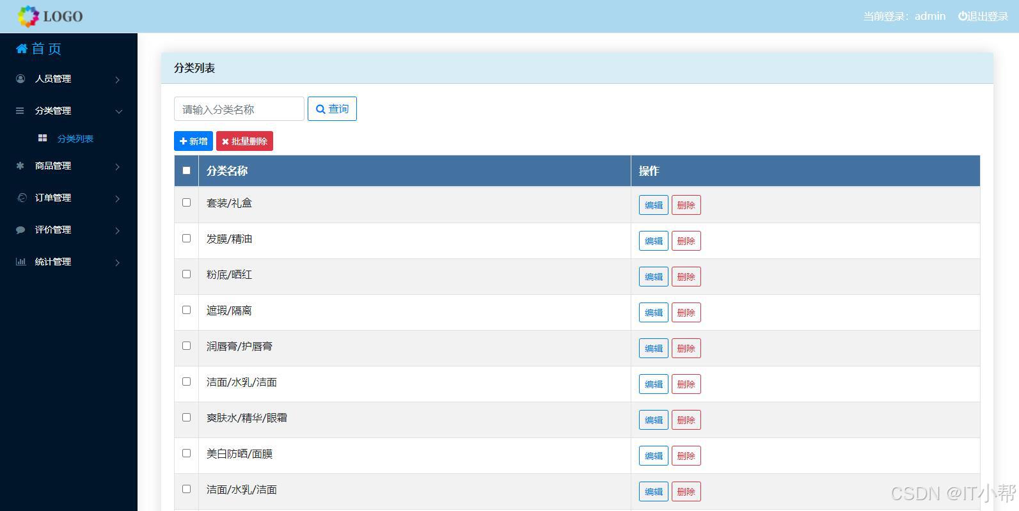Open the 人员管理 menu
Screen dimensions: 1019x511
click(x=68, y=79)
